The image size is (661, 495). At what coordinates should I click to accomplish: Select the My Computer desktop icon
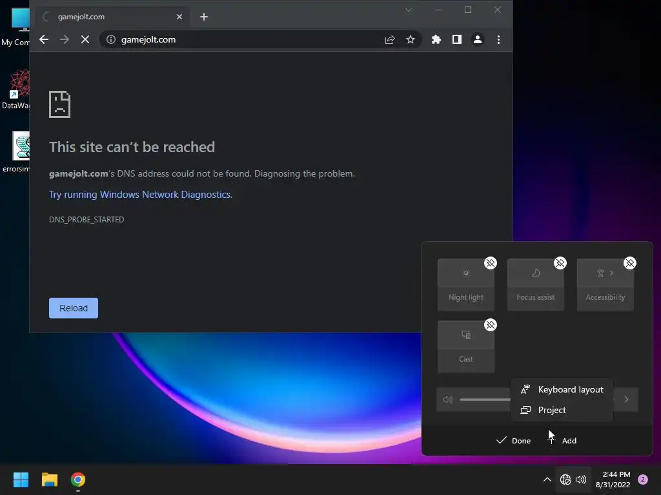(15, 26)
